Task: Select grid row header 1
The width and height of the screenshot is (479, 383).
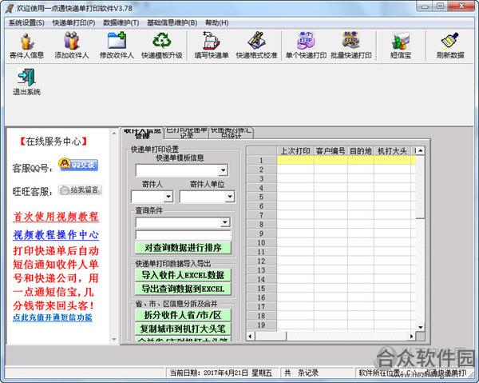Action: pos(262,160)
